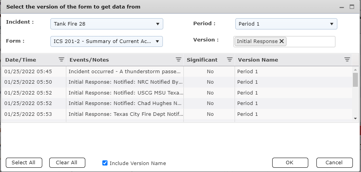Select the 05:45 Incident occurred row

click(x=124, y=72)
